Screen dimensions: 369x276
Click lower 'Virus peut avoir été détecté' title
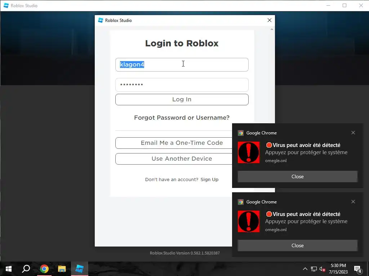click(303, 214)
